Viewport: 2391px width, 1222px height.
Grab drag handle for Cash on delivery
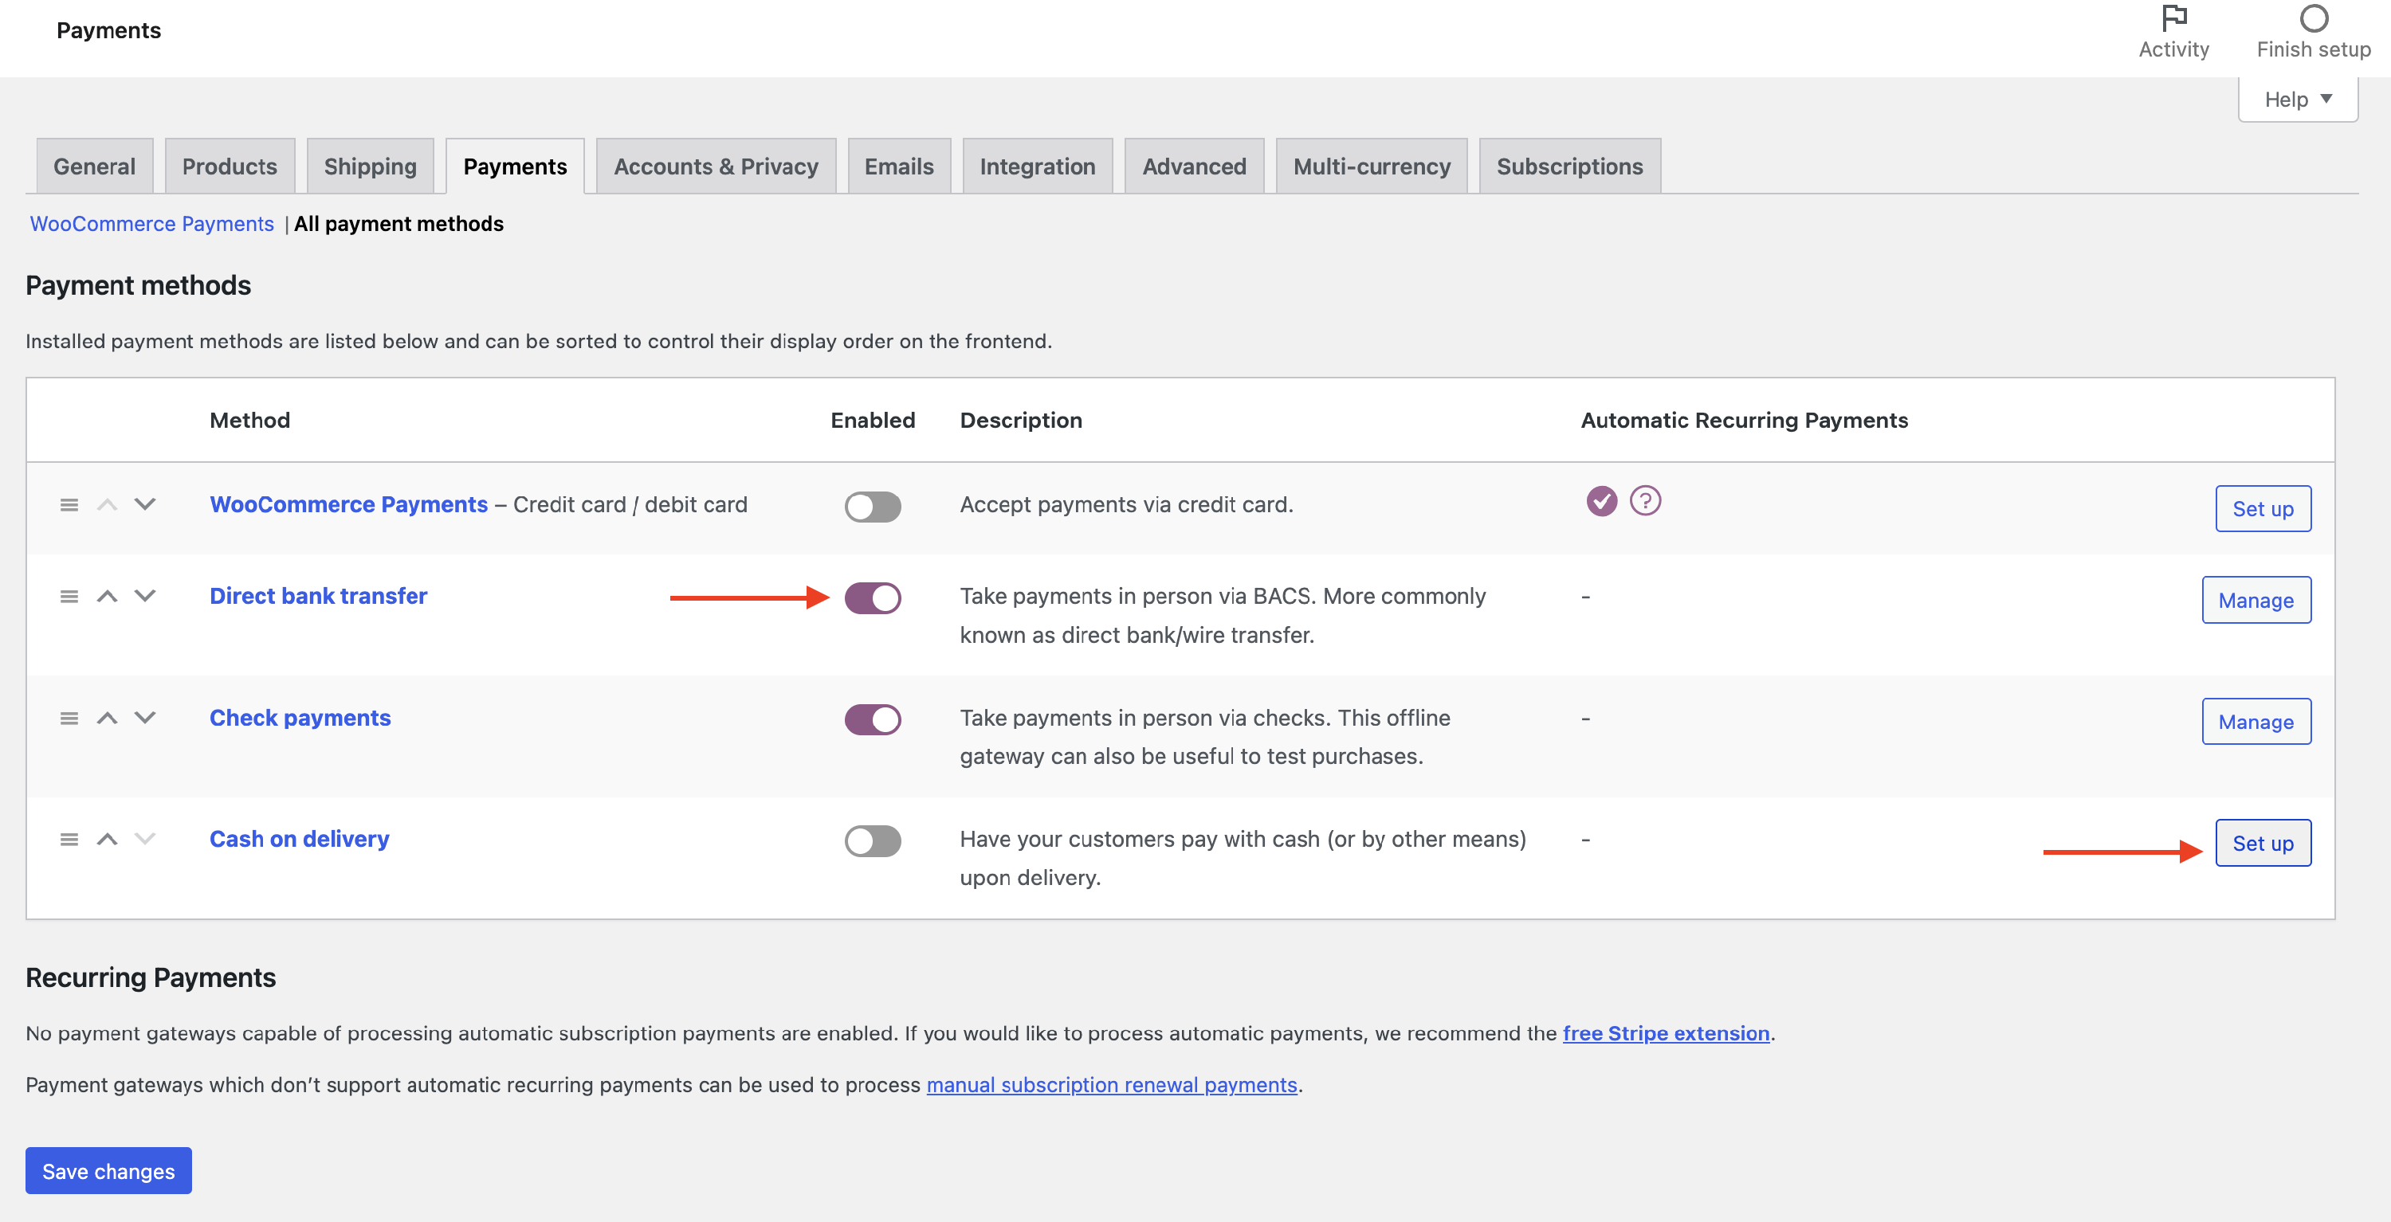(x=69, y=839)
